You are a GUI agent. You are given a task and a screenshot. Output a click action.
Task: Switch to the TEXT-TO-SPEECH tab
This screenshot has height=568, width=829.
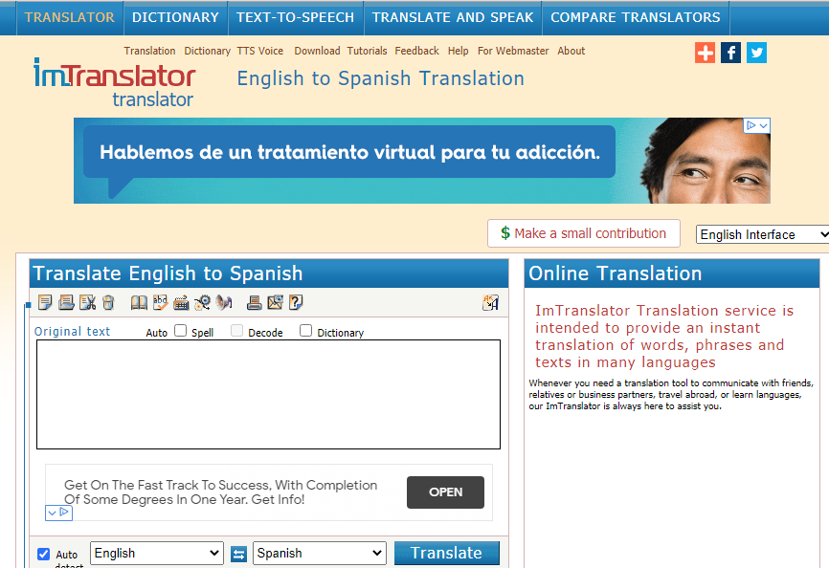(x=295, y=17)
